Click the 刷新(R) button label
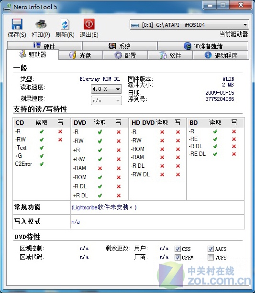This screenshot has height=293, width=255. point(65,35)
